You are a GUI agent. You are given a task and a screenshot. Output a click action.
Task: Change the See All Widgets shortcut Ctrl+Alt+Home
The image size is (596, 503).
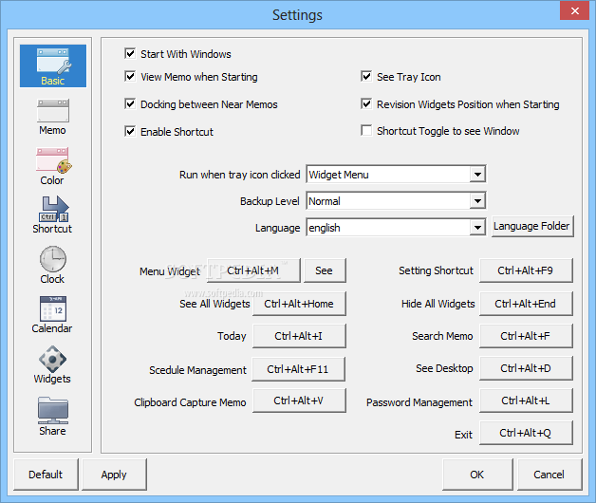[299, 304]
